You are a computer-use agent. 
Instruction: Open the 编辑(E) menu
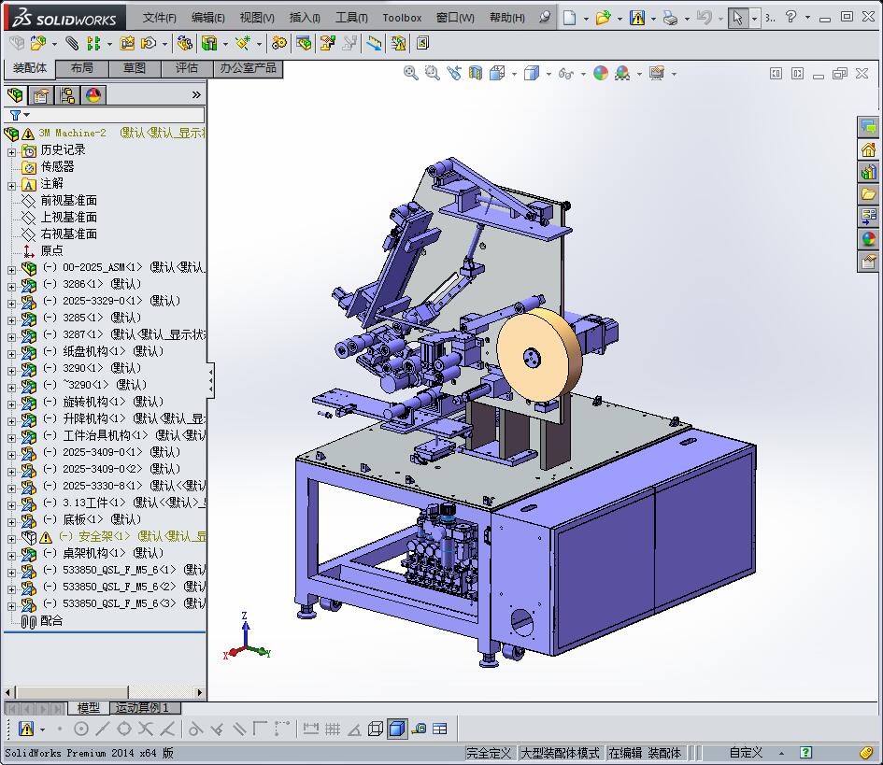[207, 18]
